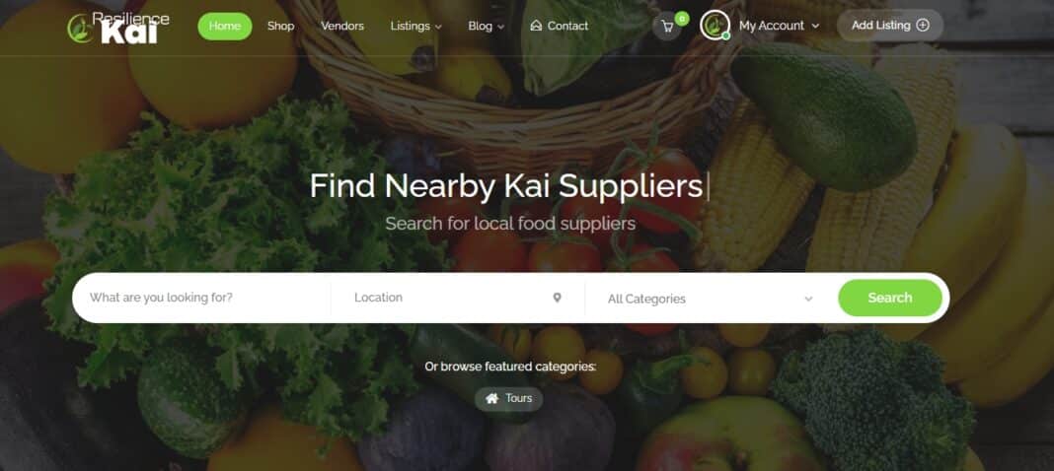Click the Add Listing button
The width and height of the screenshot is (1054, 471).
click(x=890, y=26)
